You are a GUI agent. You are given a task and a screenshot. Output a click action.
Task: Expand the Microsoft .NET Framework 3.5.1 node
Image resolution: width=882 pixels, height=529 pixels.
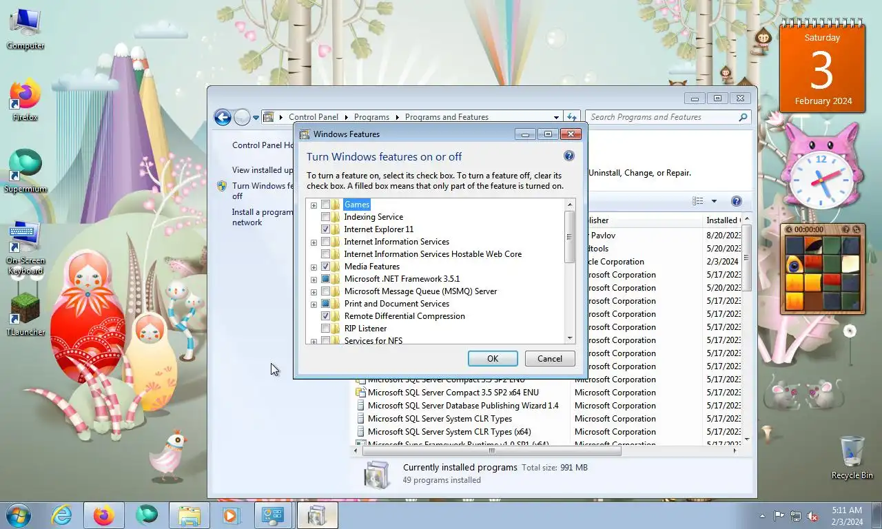pyautogui.click(x=314, y=280)
